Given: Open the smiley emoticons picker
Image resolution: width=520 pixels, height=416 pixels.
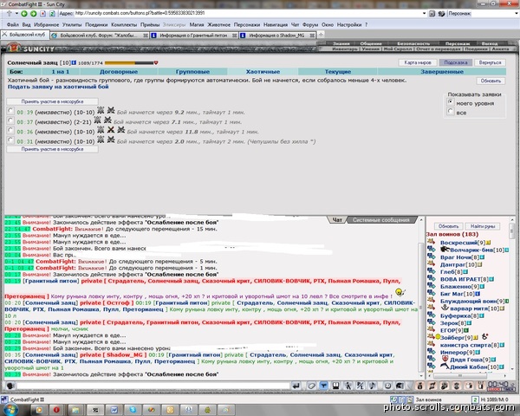Looking at the screenshot, I should point(387,386).
